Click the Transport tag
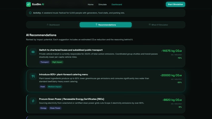Image resolution: width=212 pixels, height=119 pixels. point(45,62)
